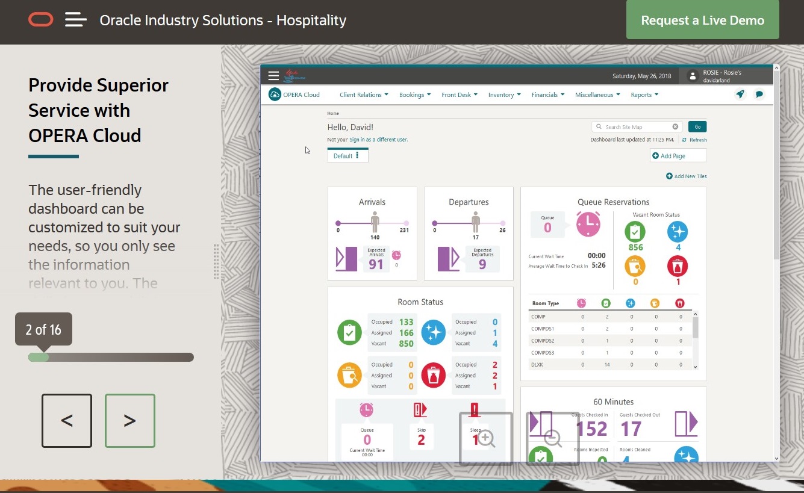Open the Financials menu
The image size is (804, 493).
(x=548, y=95)
